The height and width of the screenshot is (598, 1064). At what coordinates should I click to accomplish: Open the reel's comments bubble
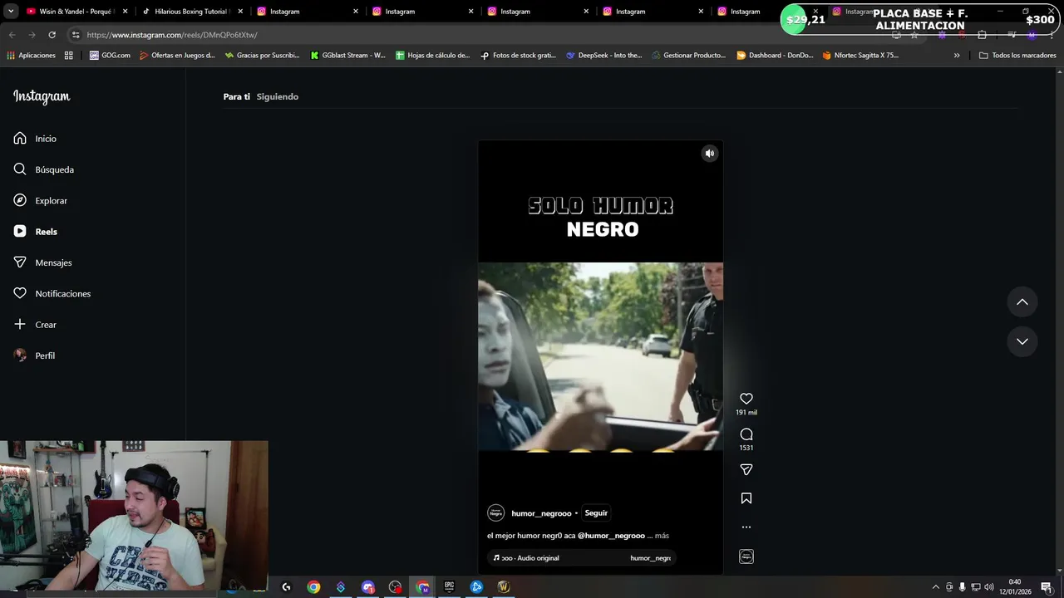746,434
